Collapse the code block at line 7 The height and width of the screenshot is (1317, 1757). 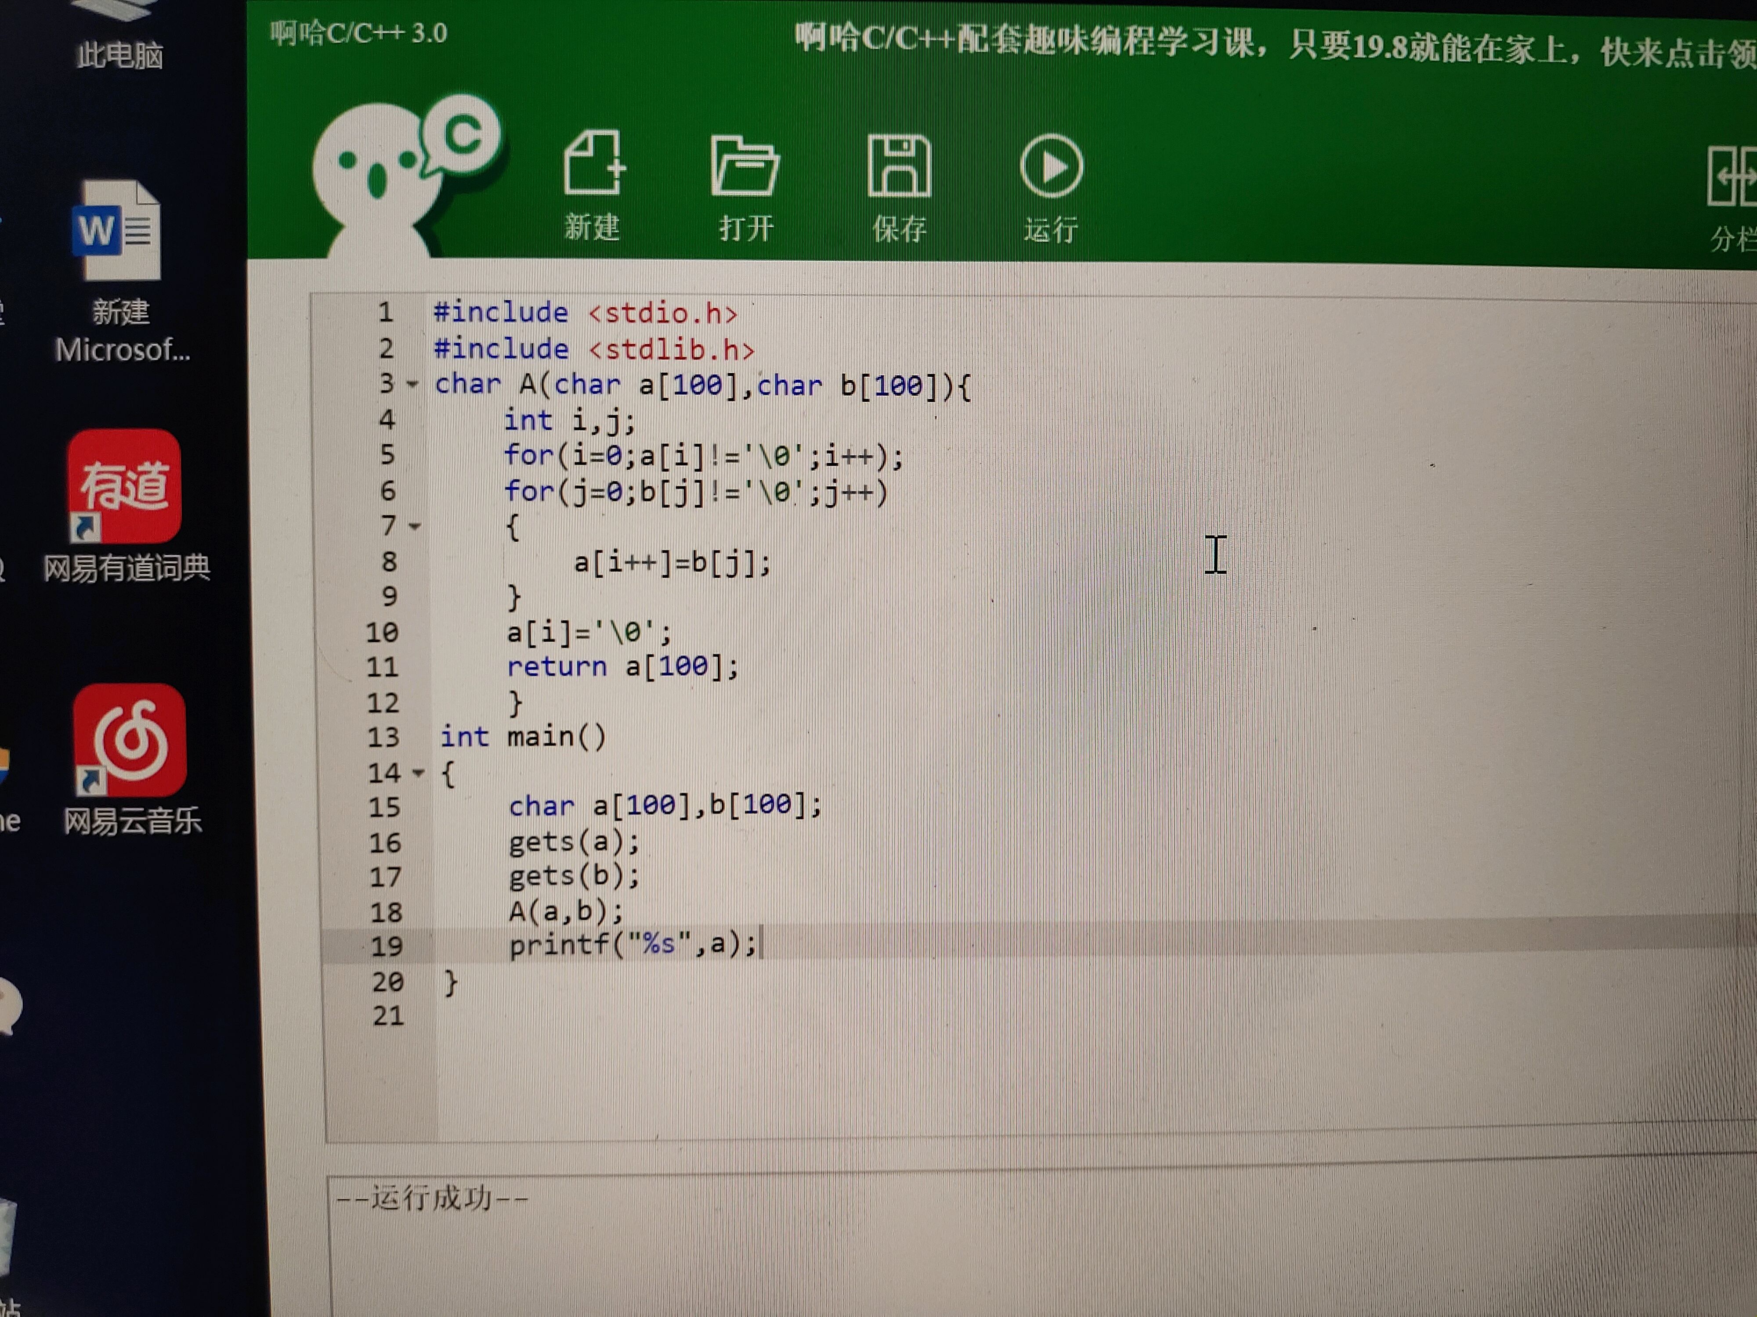[x=415, y=526]
